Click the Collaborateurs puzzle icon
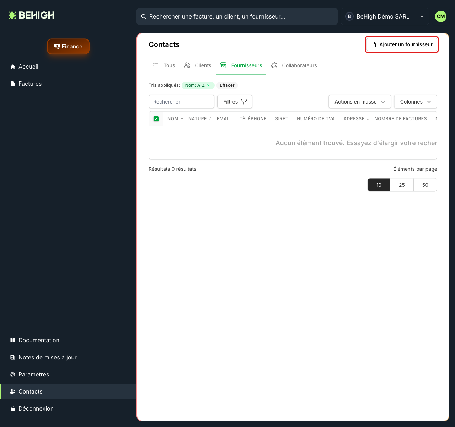 (274, 65)
